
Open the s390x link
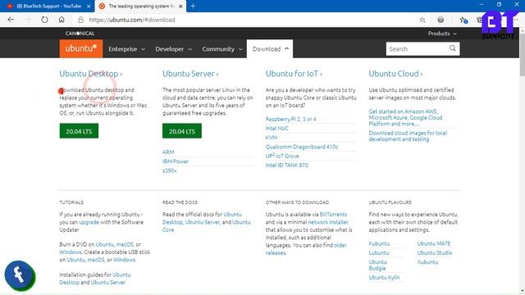pos(170,170)
